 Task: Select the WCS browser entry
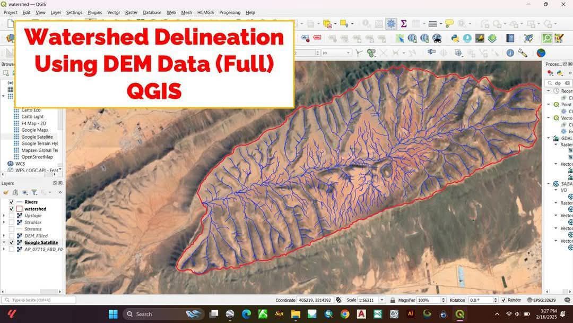pyautogui.click(x=20, y=164)
